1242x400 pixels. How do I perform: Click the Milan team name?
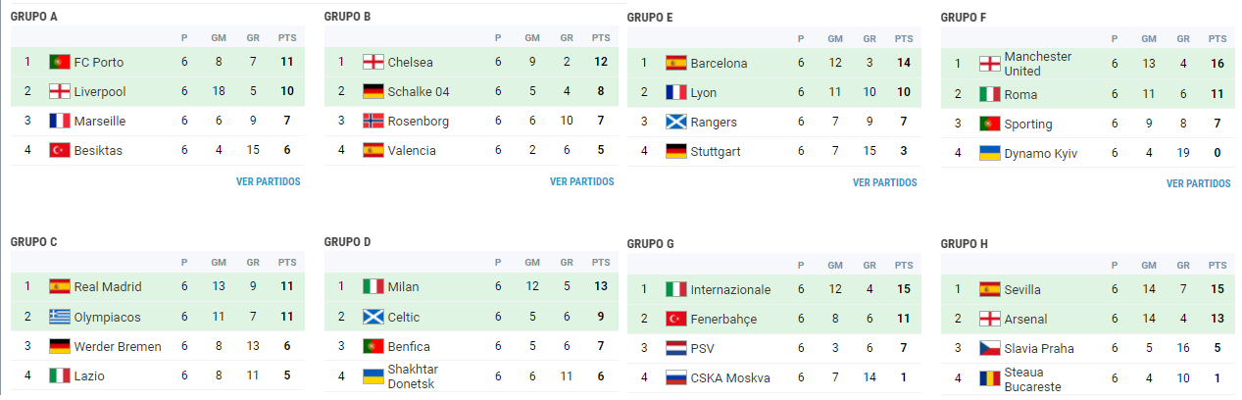(403, 287)
